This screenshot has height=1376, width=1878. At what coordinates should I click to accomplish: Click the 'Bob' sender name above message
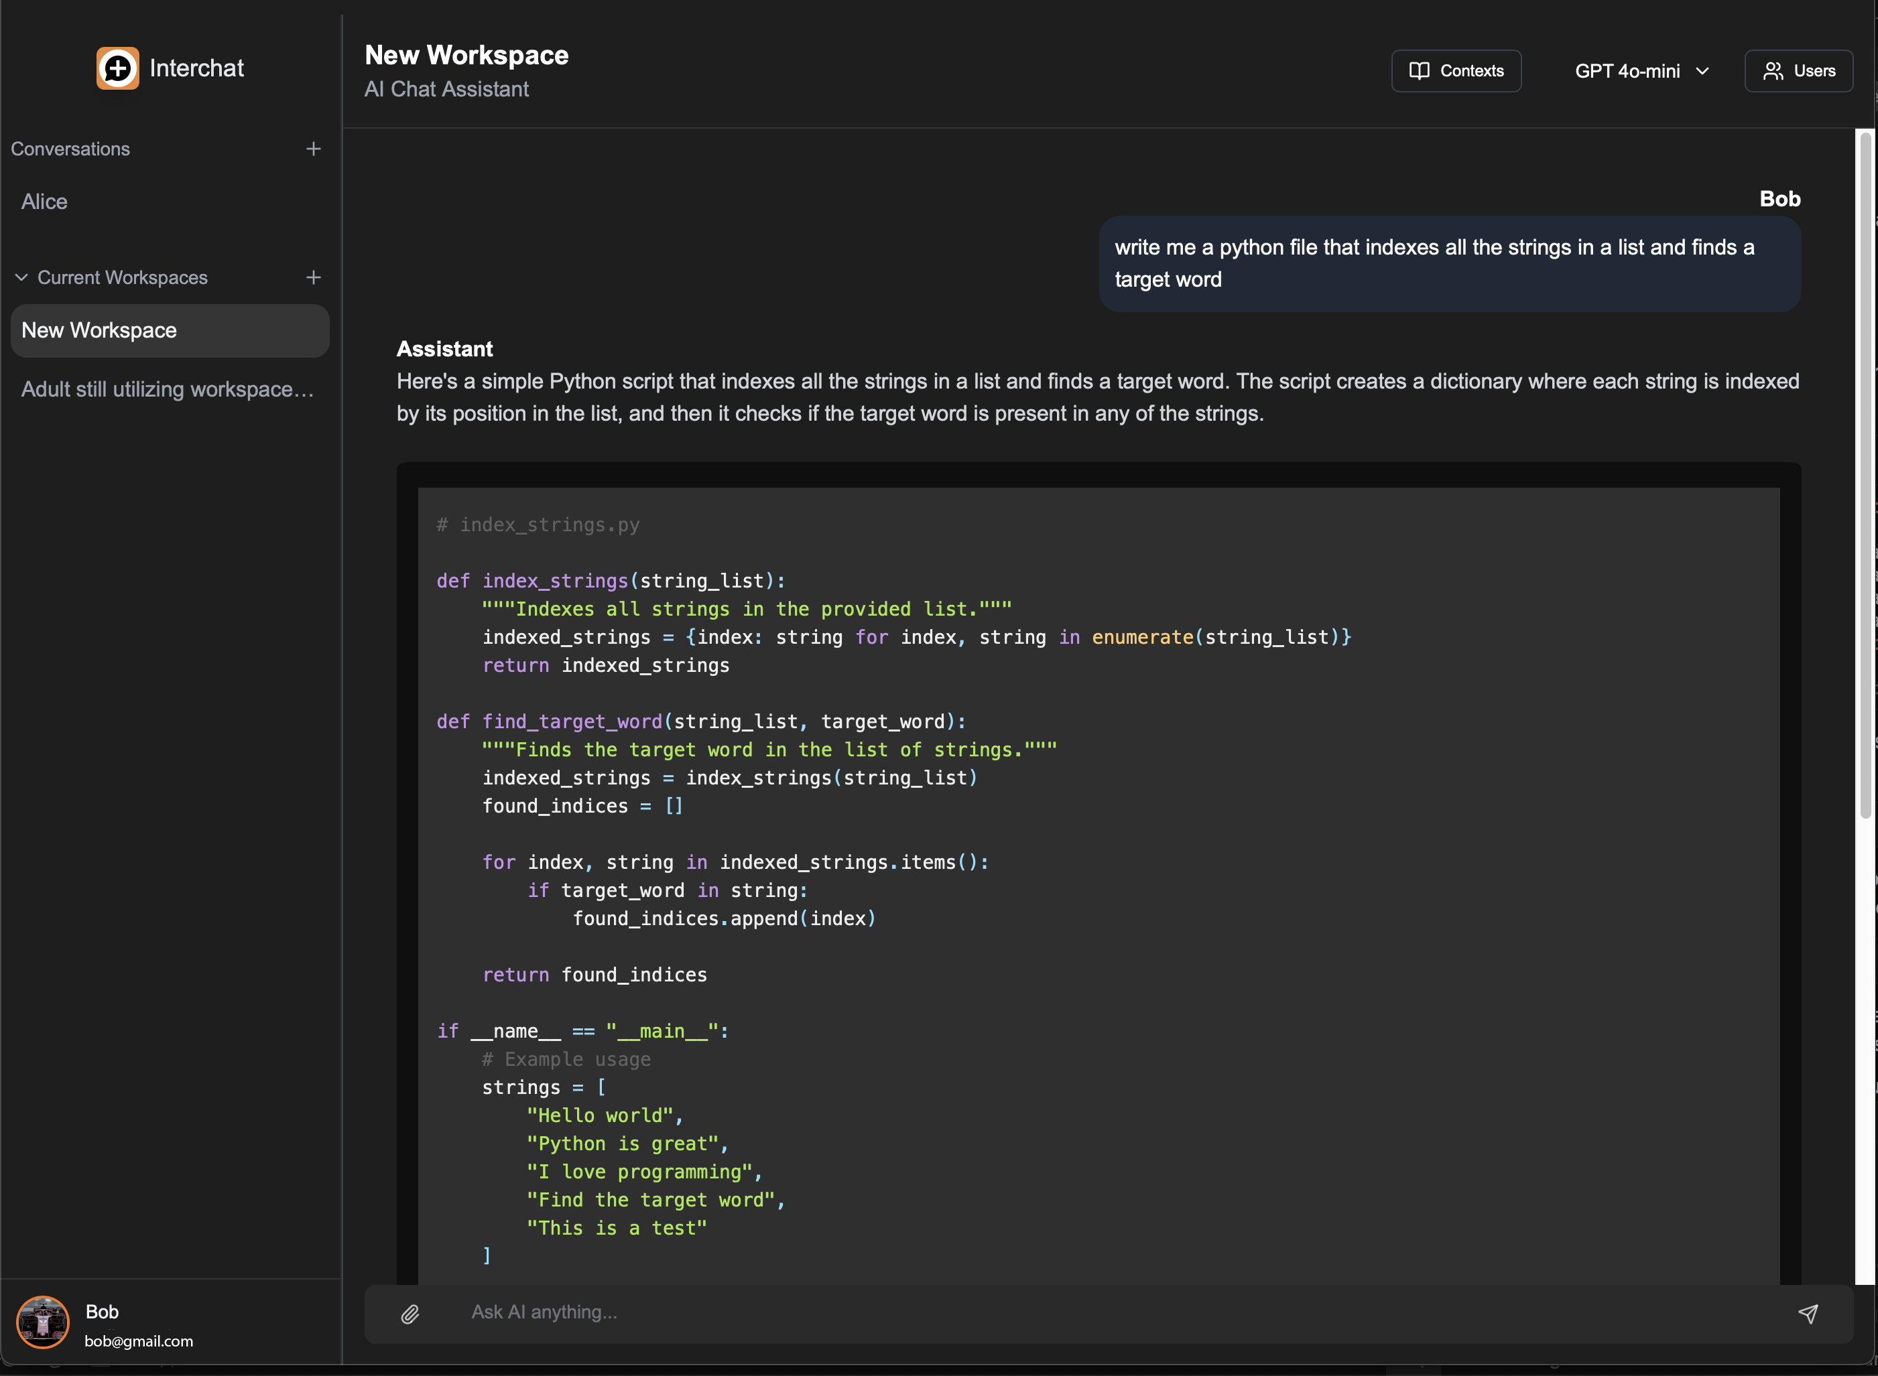coord(1781,199)
